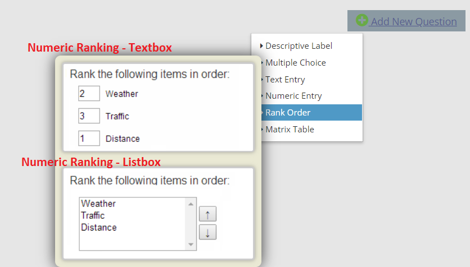
Task: Open the Add New Question link
Action: coord(413,21)
